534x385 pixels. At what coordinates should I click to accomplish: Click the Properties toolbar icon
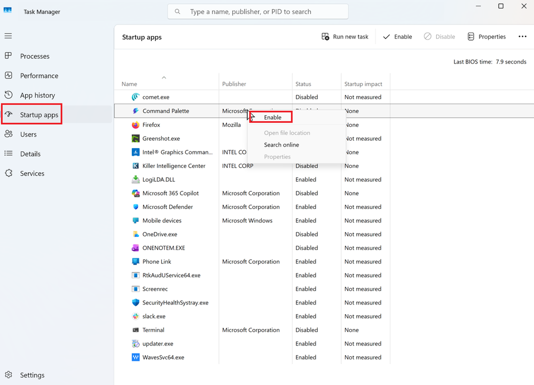tap(470, 37)
